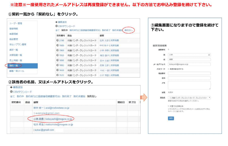Click into the メモ text area
The image size is (228, 146).
coord(189,85)
